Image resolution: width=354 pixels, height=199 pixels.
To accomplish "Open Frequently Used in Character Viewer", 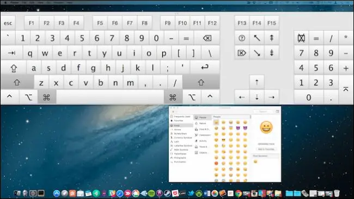I will pyautogui.click(x=181, y=116).
